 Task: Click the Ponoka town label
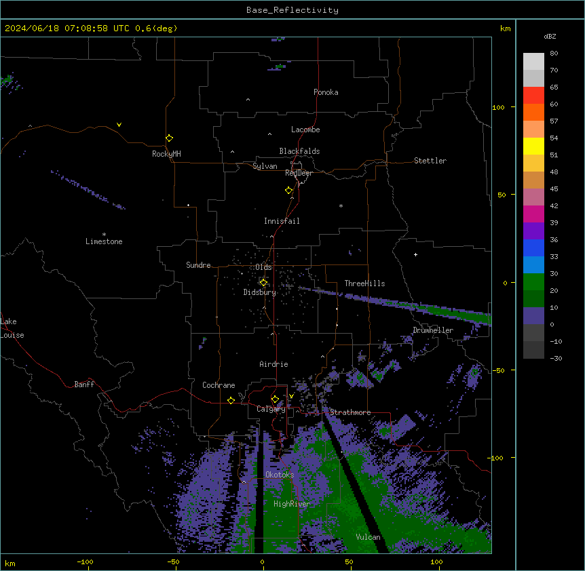326,92
